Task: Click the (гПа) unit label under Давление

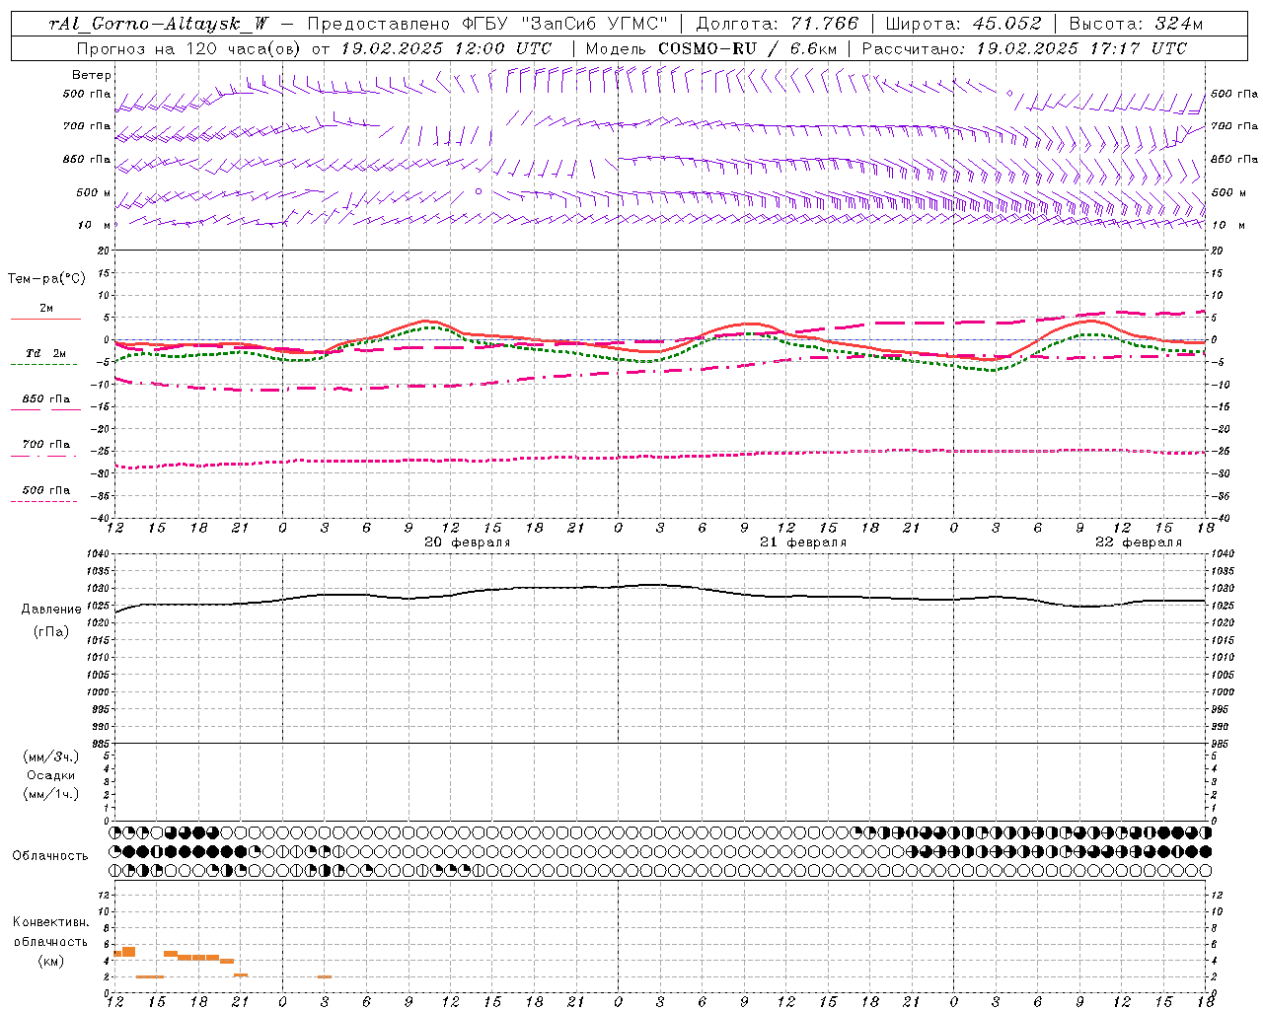Action: point(51,632)
